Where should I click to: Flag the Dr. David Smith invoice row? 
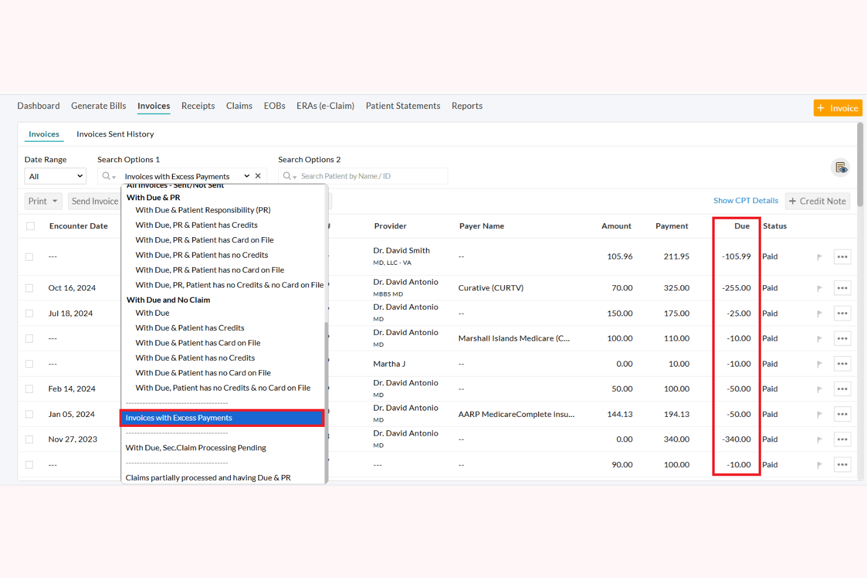coord(820,256)
